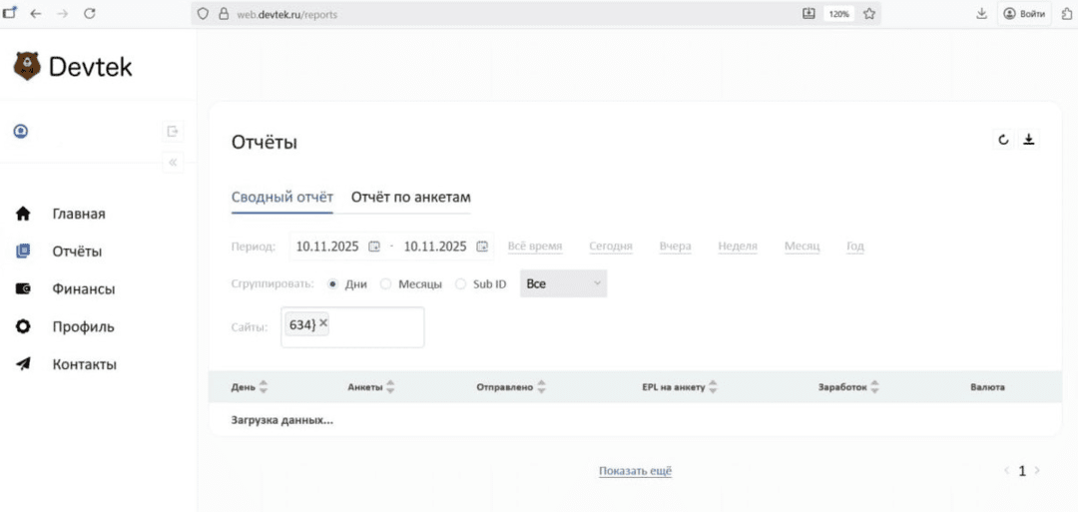Screen dimensions: 1078x512
Task: Click the Devtek bear logo
Action: coord(27,66)
